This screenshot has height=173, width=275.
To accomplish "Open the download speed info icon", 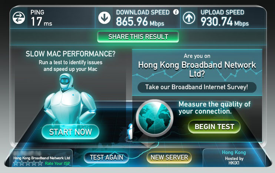I will 176,12.
